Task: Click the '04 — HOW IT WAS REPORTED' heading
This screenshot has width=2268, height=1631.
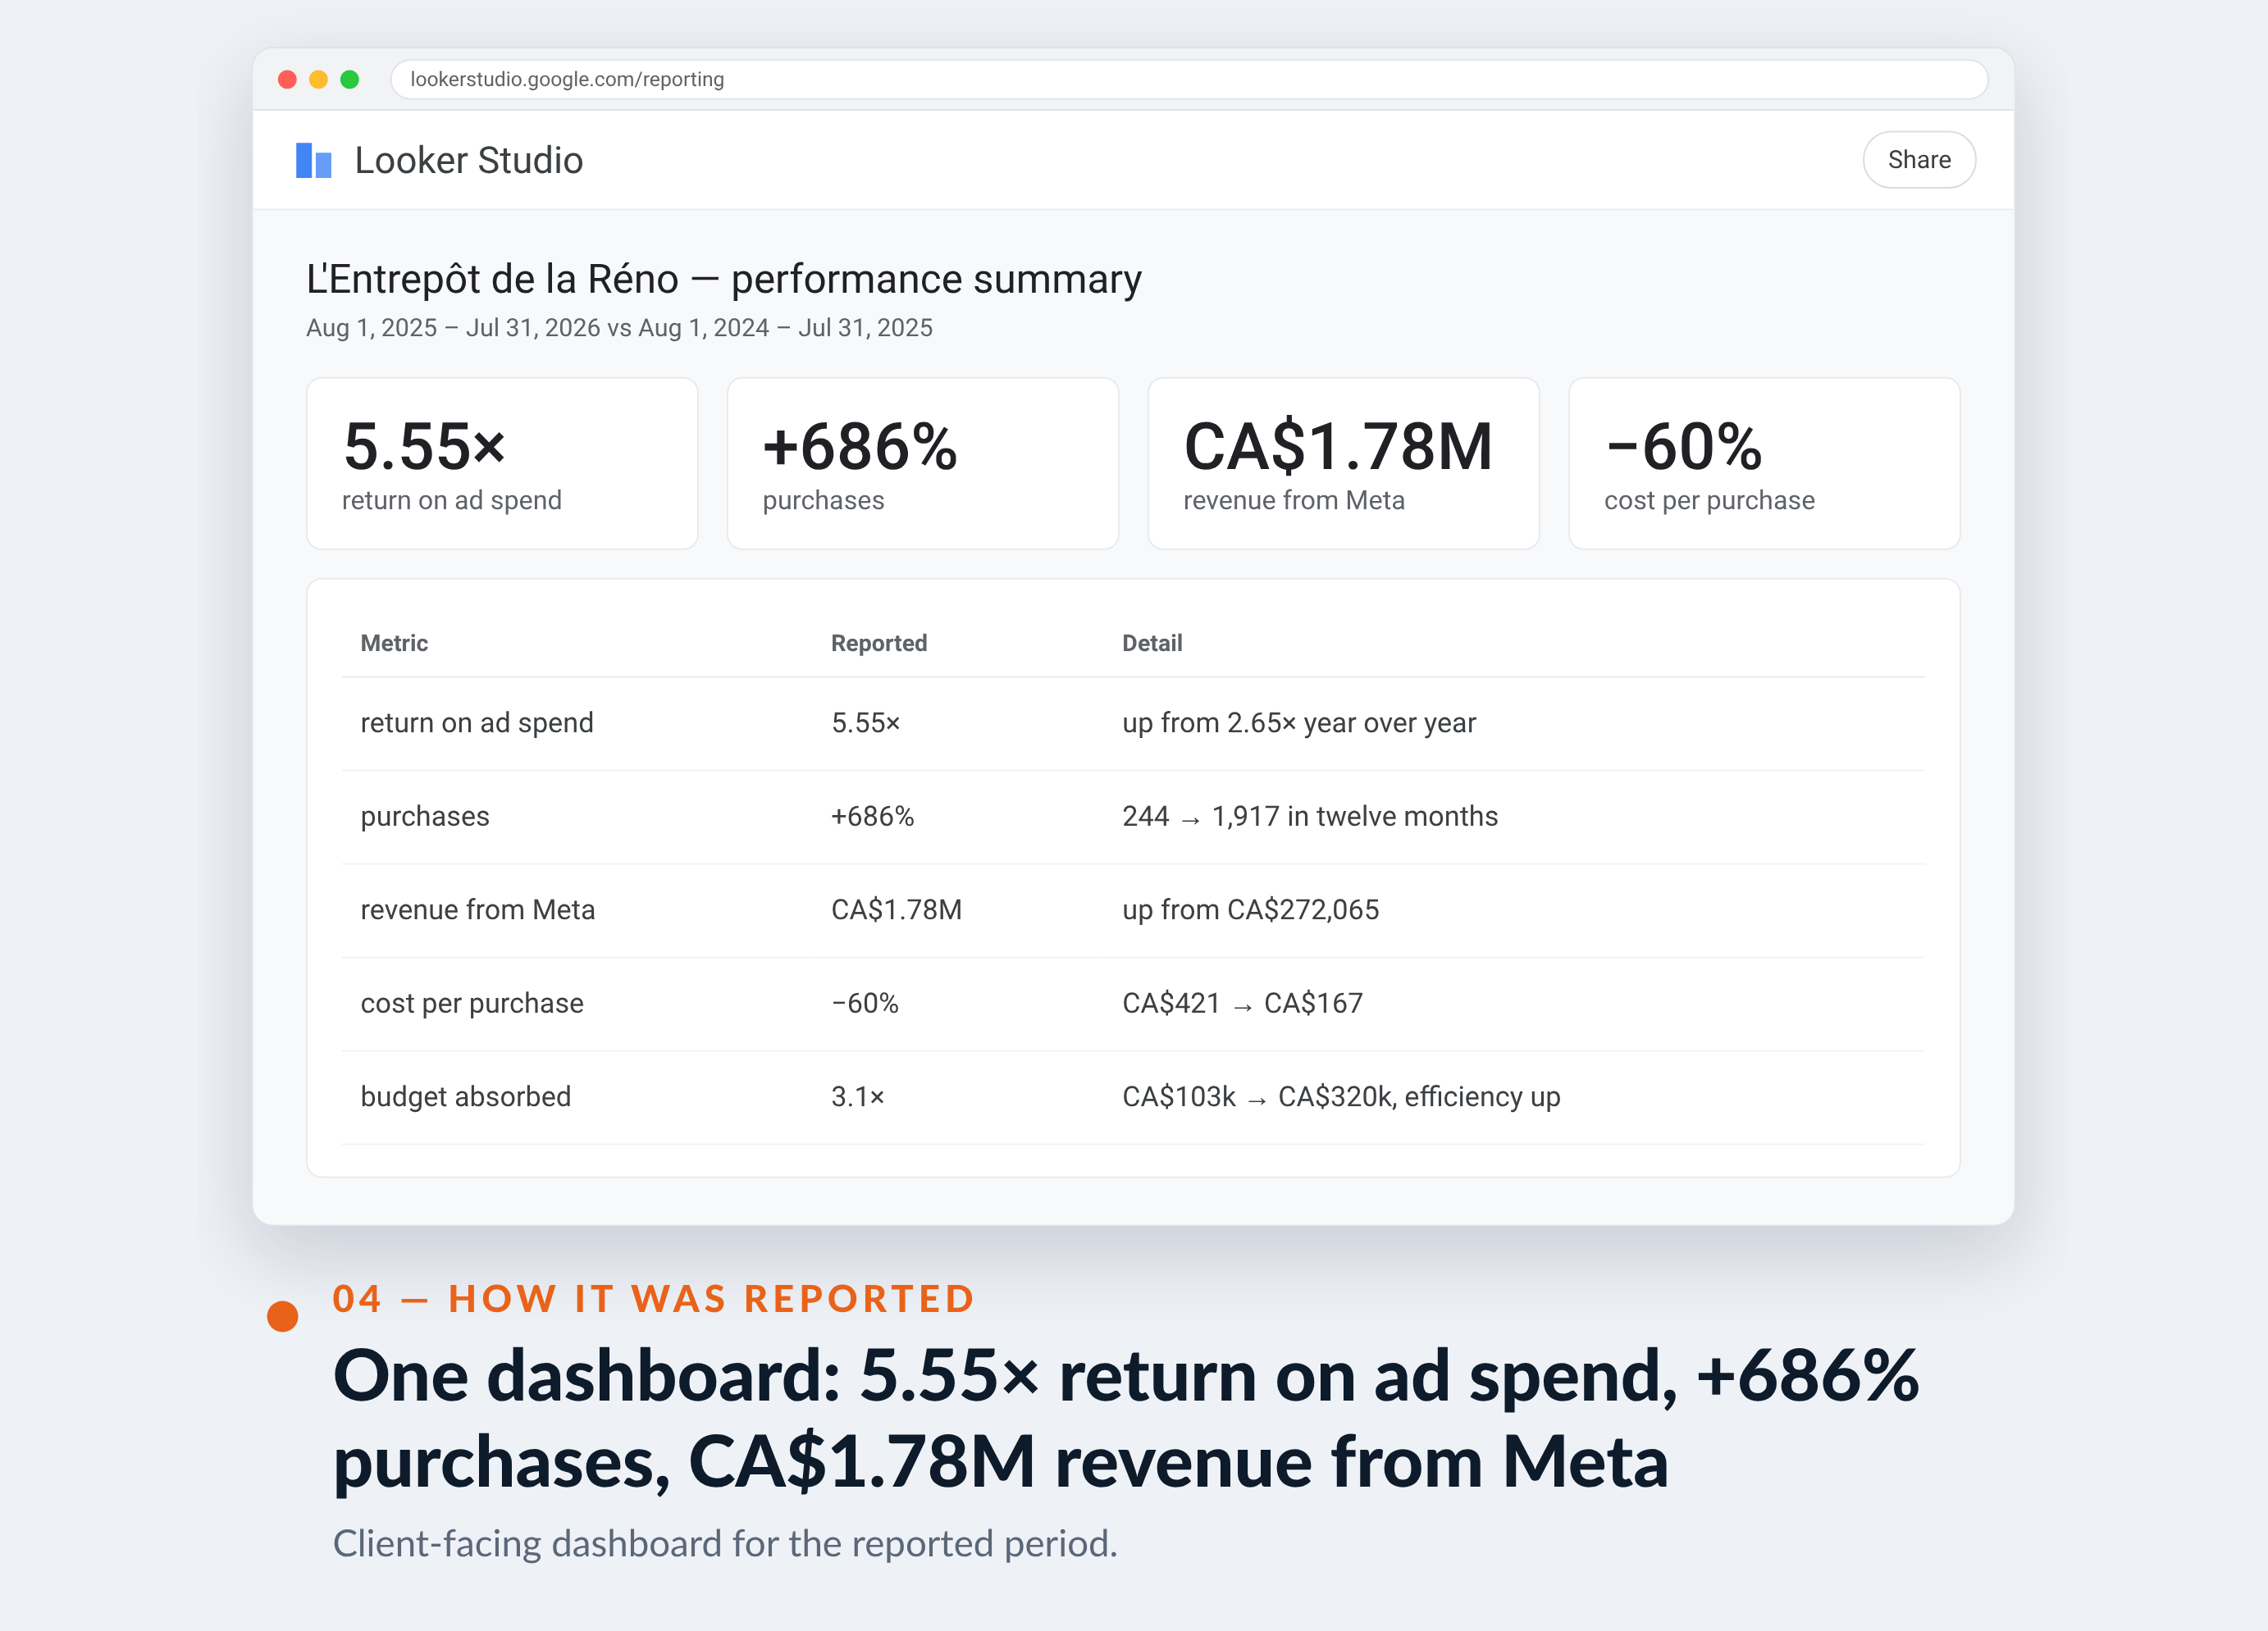Action: pos(653,1299)
